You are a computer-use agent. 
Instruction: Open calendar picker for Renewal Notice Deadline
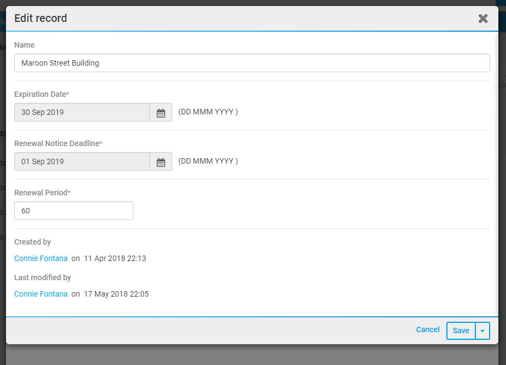point(161,161)
